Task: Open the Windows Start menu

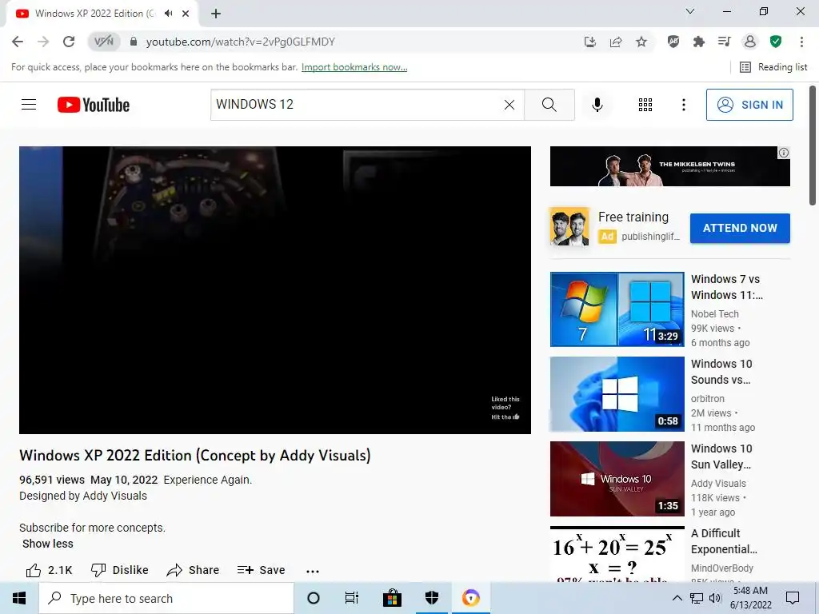Action: click(19, 598)
